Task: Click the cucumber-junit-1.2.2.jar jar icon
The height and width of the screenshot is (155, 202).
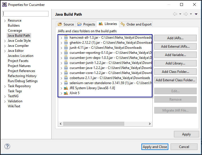Action: 66,63
